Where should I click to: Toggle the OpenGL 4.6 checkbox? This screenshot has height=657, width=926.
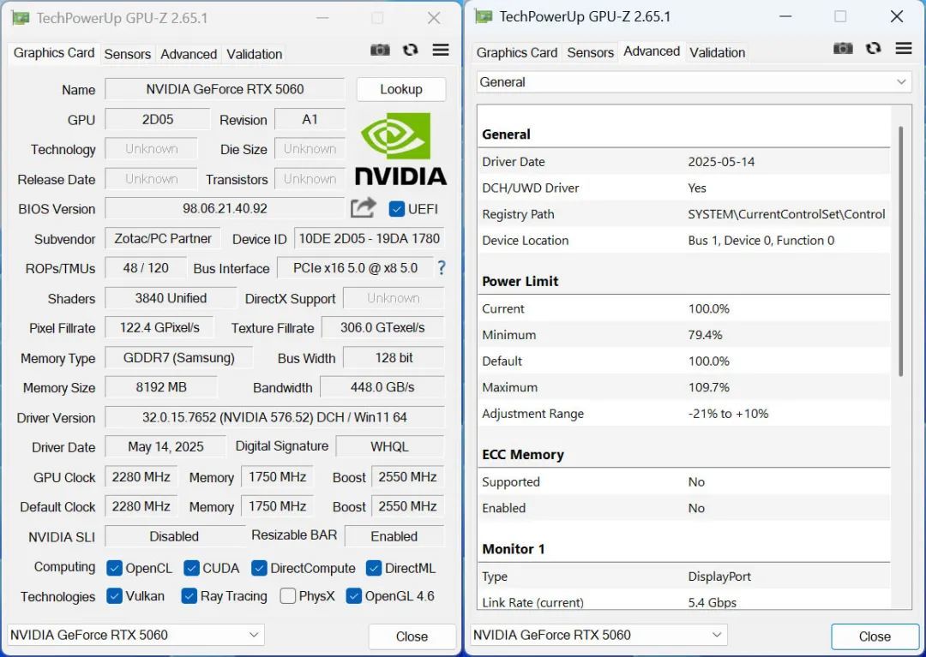point(354,595)
